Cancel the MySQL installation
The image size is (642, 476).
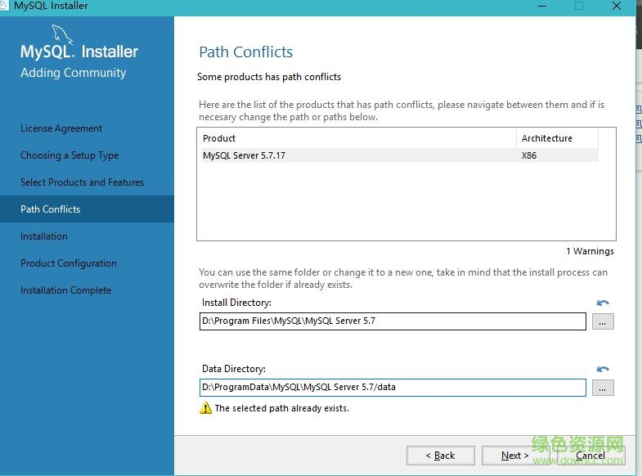[590, 456]
